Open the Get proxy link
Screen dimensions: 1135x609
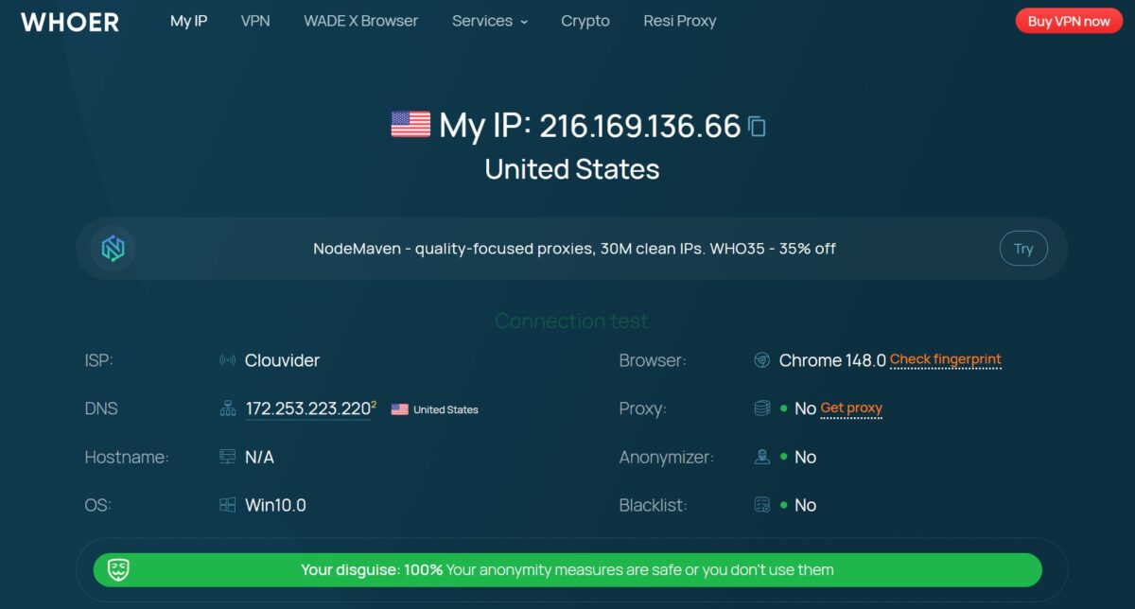[x=851, y=408]
